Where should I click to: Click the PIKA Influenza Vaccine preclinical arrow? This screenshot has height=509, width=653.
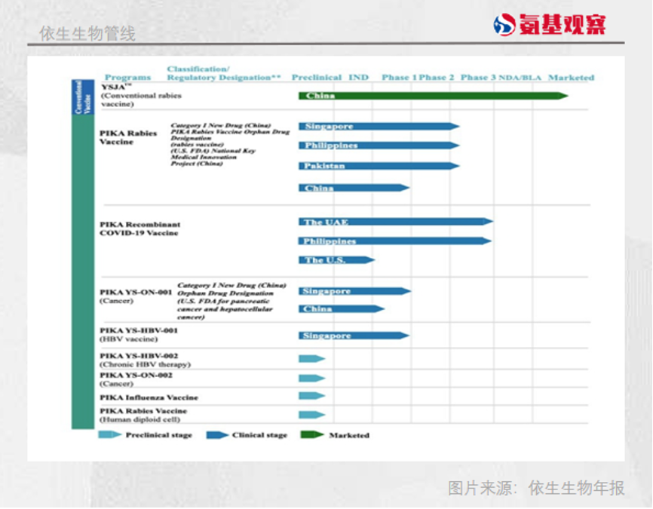pyautogui.click(x=312, y=396)
